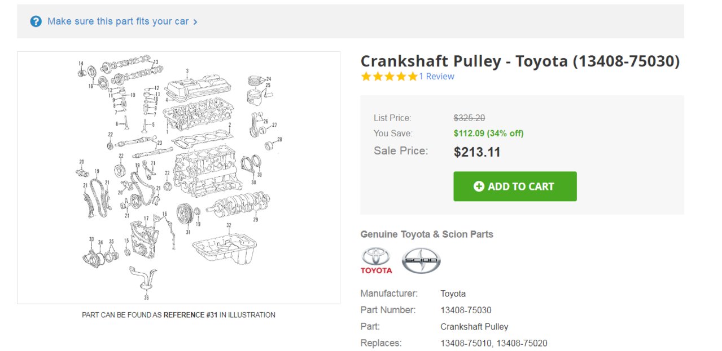Click the five-star rating icons
This screenshot has height=351, width=722.
tap(390, 77)
